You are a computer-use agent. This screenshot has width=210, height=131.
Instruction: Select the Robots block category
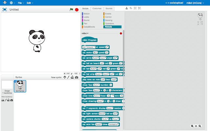pyautogui.click(x=112, y=27)
